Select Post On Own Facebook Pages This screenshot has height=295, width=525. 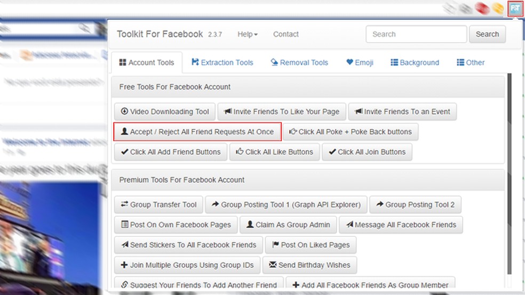pos(176,225)
